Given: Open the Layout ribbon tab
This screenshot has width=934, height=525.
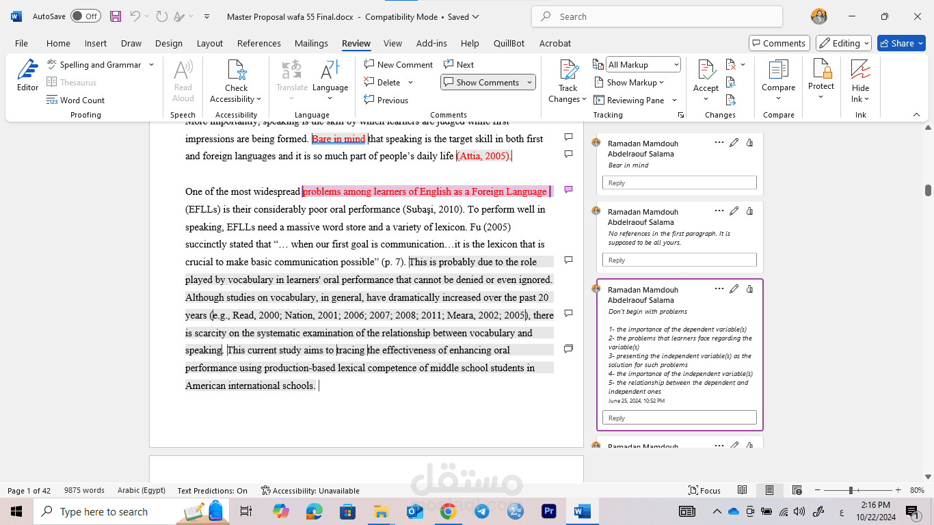Looking at the screenshot, I should [x=209, y=43].
